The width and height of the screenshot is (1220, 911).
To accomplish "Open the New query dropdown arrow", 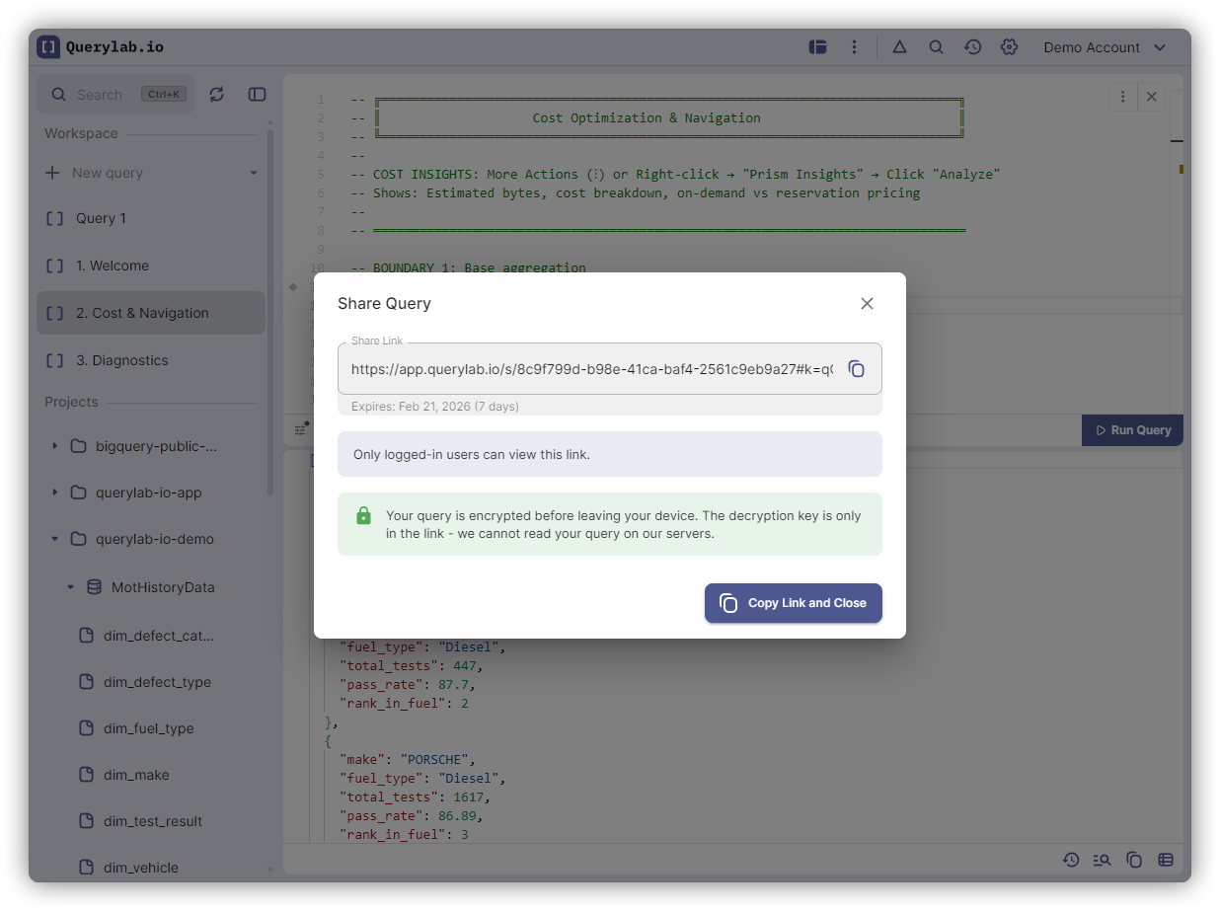I will 253,174.
